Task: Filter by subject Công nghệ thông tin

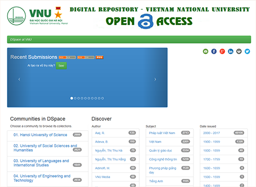Action: click(163, 159)
